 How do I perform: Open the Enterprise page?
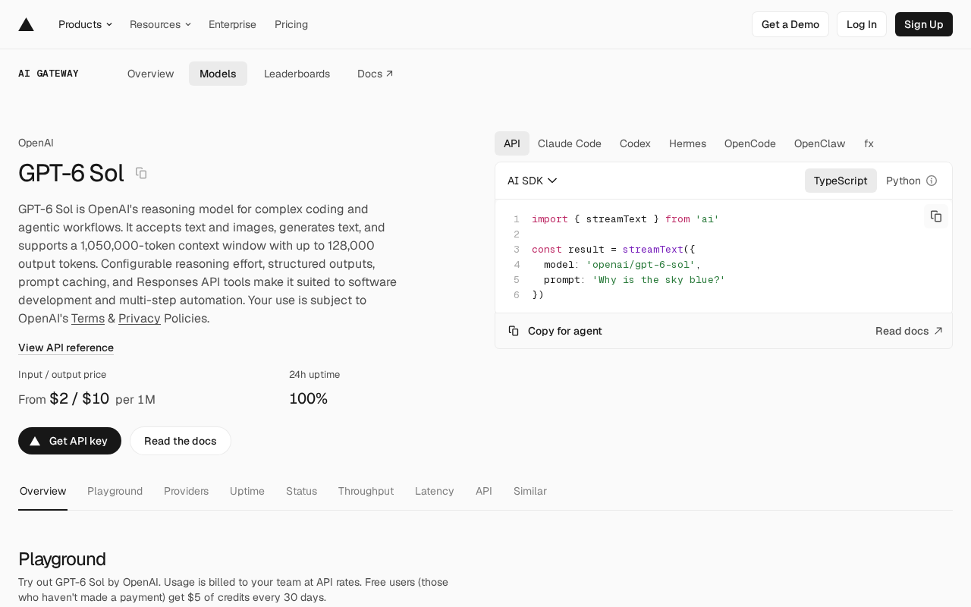pyautogui.click(x=232, y=24)
